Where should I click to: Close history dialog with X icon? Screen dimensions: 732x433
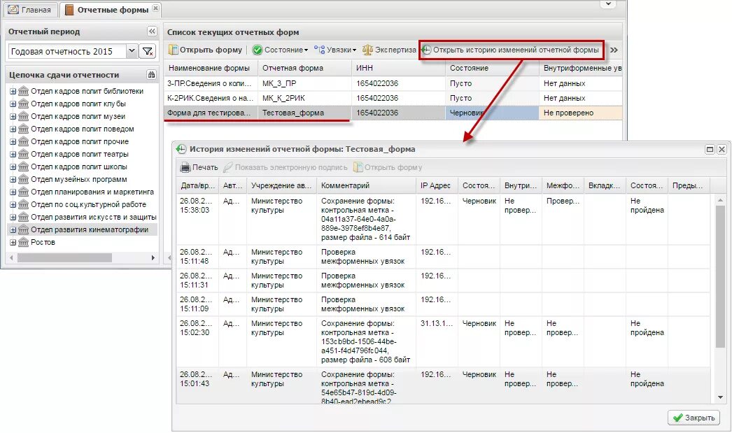pos(722,149)
